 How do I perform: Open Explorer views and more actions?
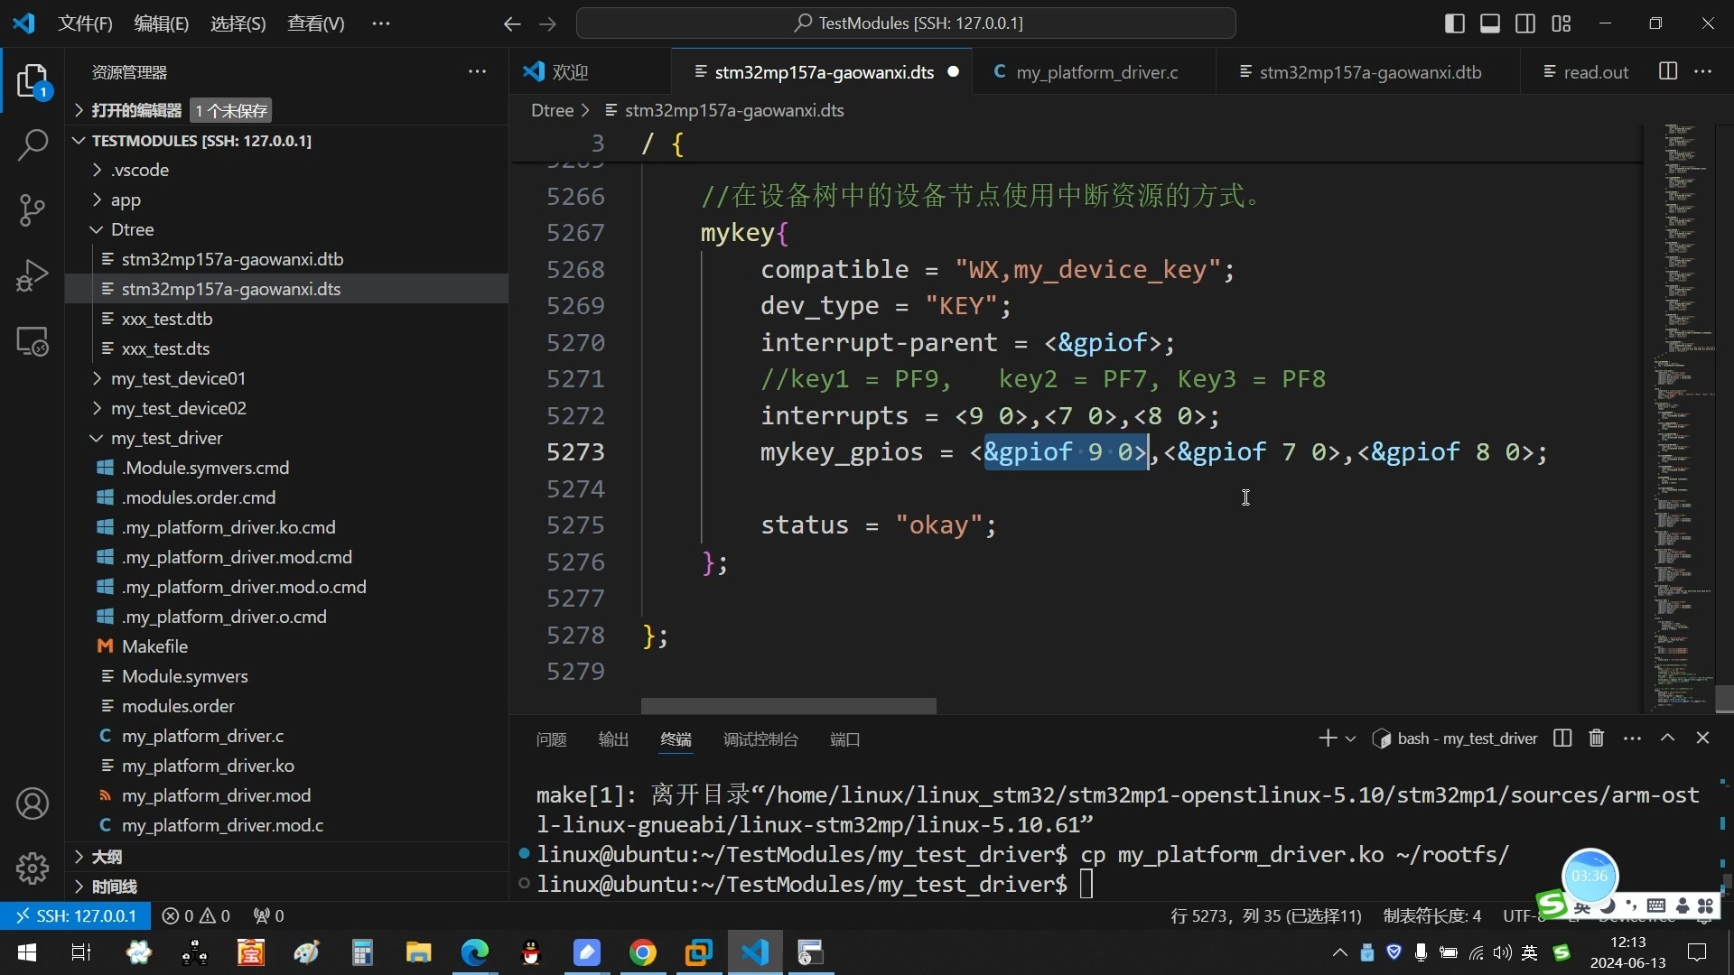pyautogui.click(x=477, y=71)
